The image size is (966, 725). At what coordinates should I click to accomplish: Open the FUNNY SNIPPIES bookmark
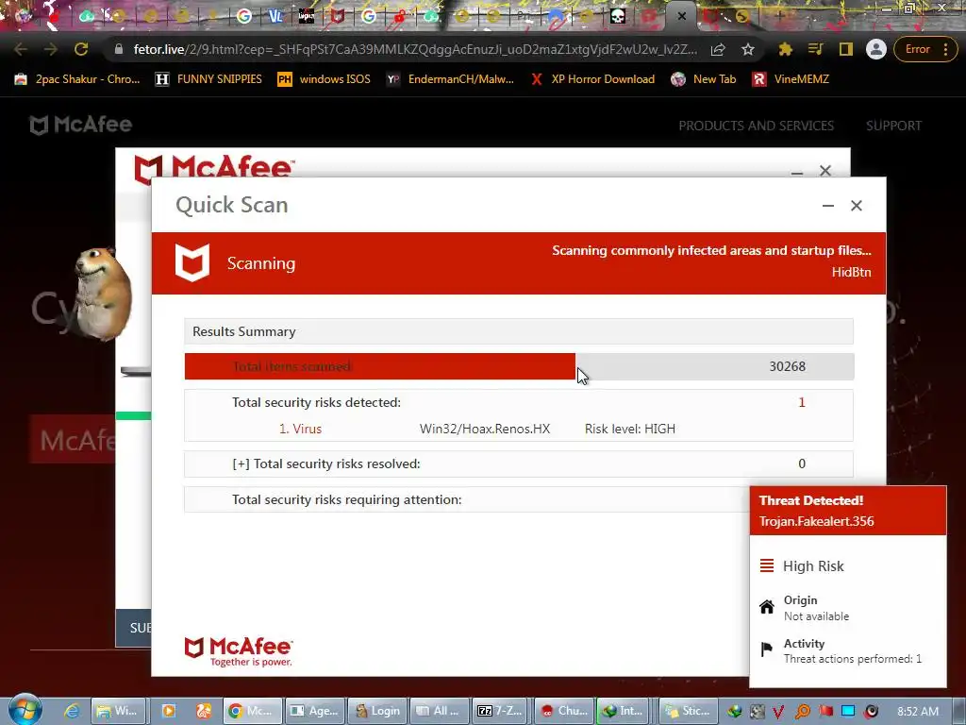[208, 79]
